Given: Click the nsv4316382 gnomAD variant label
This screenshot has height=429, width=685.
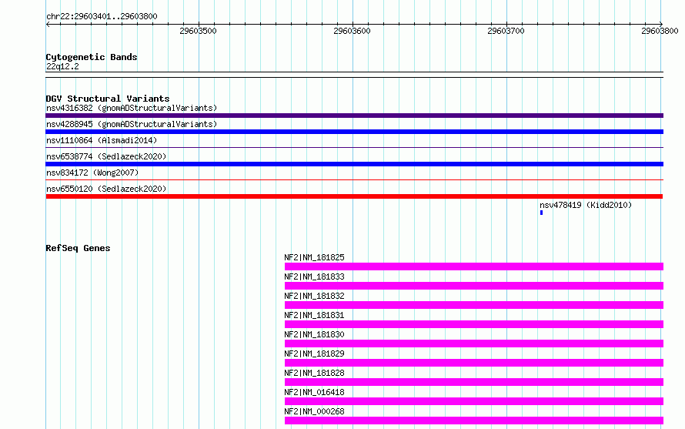Looking at the screenshot, I should click(x=132, y=108).
